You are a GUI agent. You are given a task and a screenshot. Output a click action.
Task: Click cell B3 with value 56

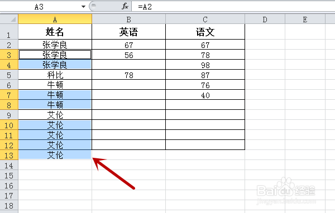point(128,55)
